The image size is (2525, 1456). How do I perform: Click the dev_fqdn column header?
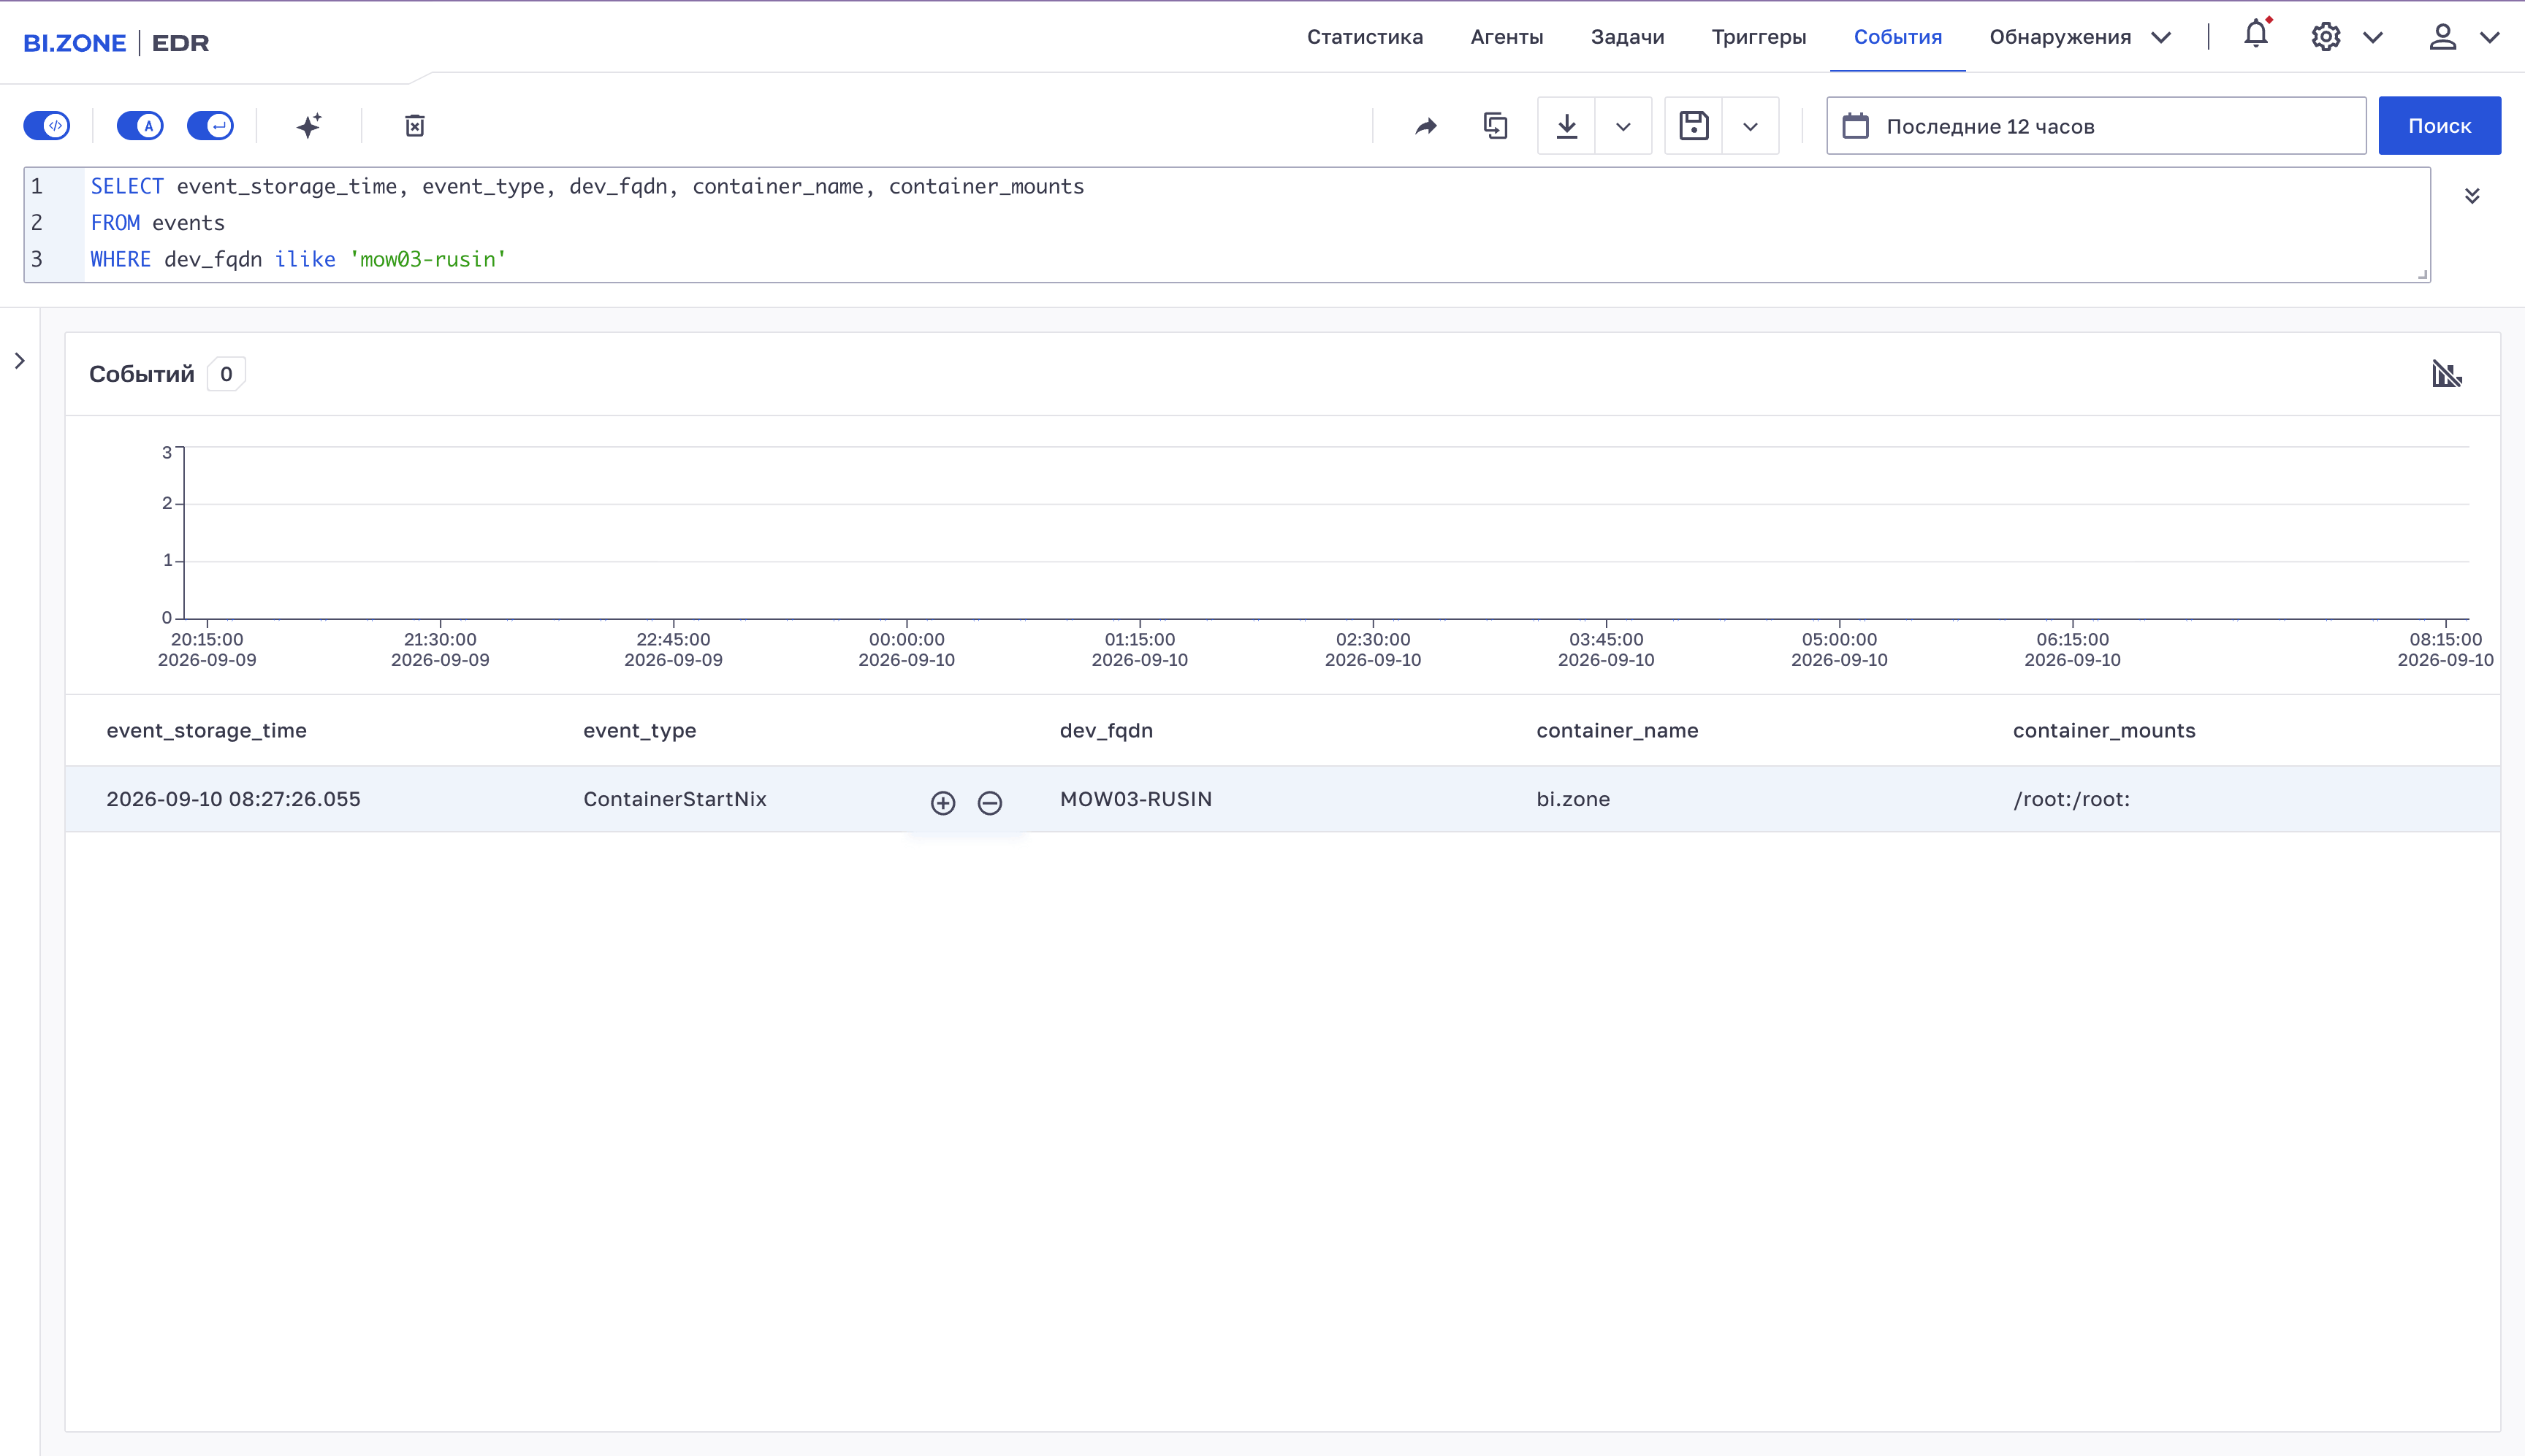pos(1106,731)
